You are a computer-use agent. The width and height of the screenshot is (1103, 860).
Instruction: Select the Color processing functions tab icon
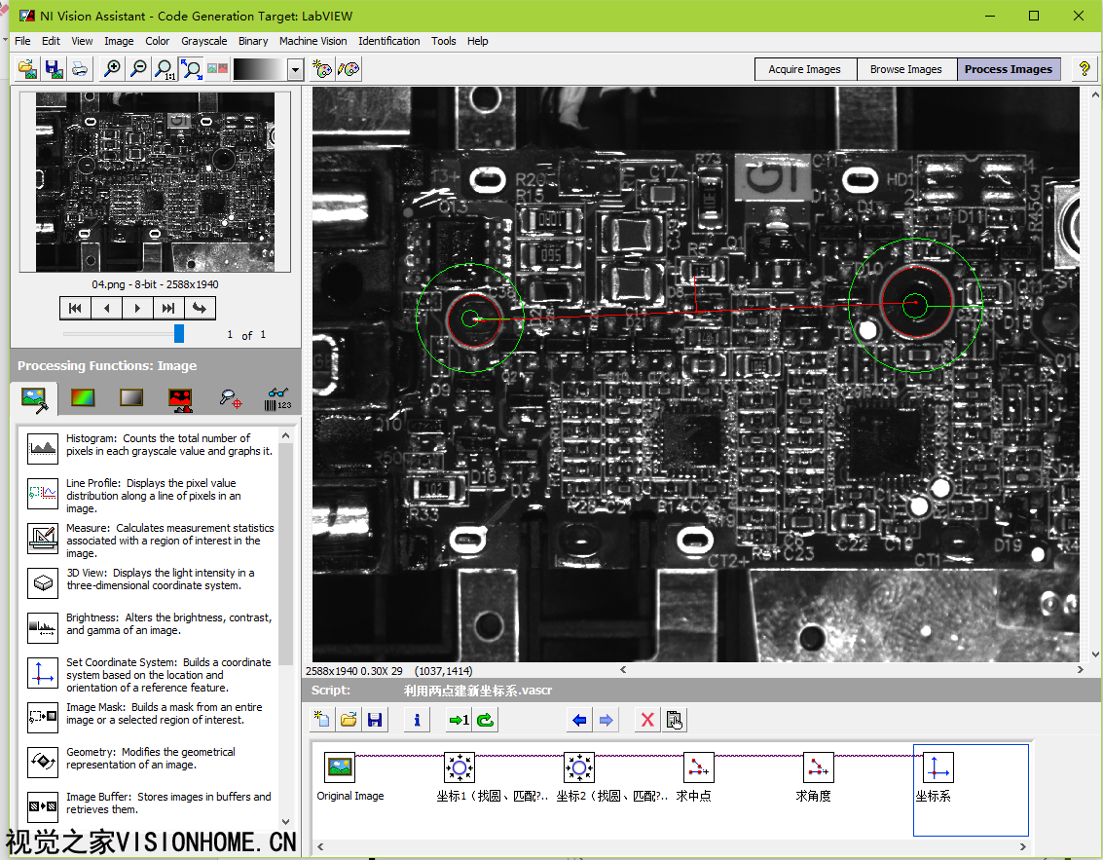point(83,397)
